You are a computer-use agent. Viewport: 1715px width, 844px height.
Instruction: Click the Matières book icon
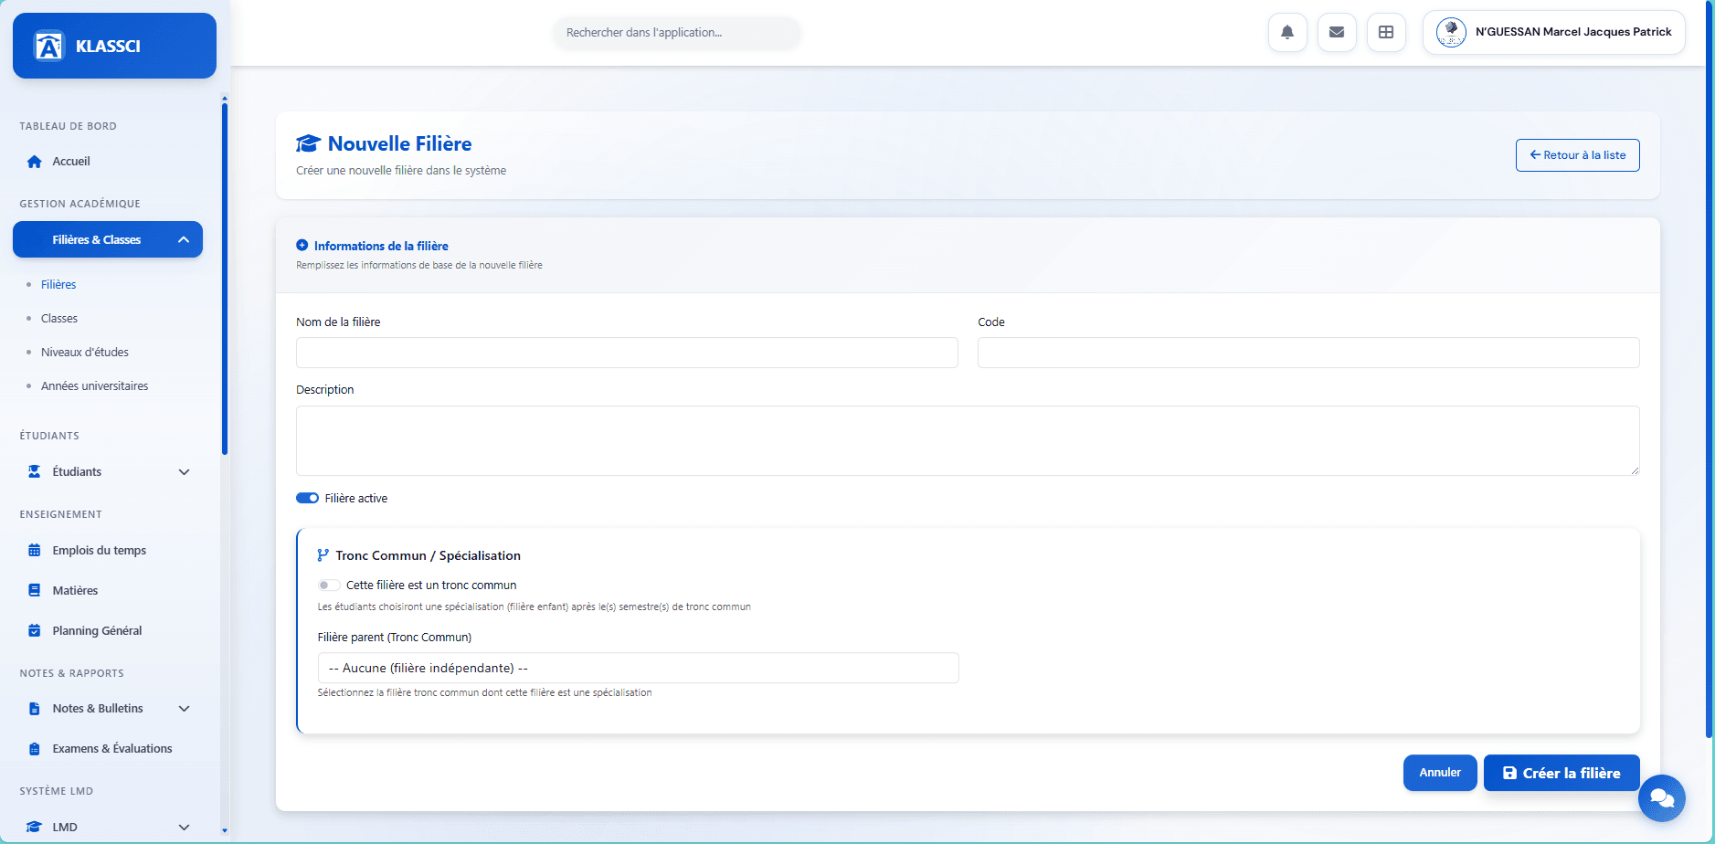point(34,590)
